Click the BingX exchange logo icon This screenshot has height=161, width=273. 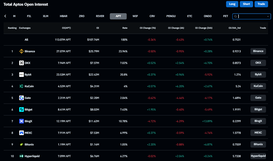[22, 121]
